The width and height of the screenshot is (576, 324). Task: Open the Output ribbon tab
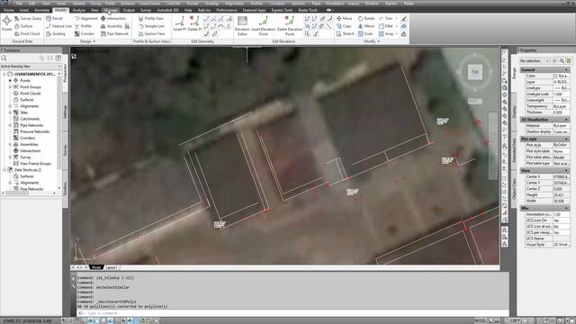(x=129, y=10)
